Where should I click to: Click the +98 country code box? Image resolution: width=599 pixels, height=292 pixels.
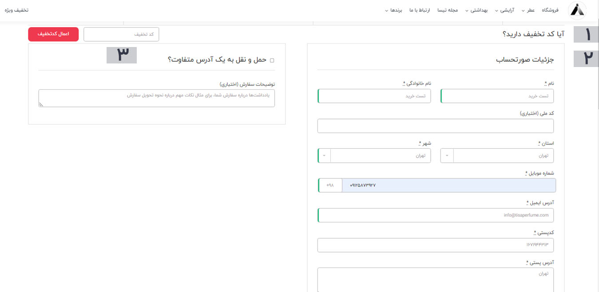[x=330, y=185]
